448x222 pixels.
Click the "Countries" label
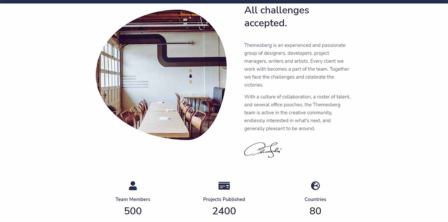coord(315,199)
